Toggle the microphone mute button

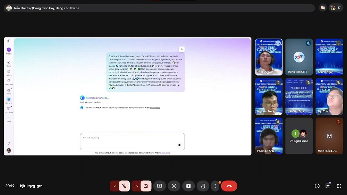[124, 186]
